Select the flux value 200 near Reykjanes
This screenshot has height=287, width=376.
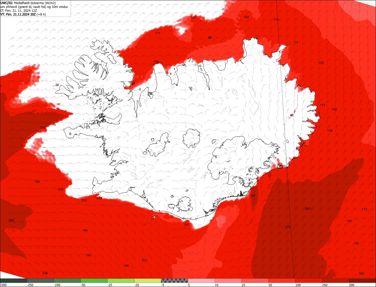click(x=84, y=200)
